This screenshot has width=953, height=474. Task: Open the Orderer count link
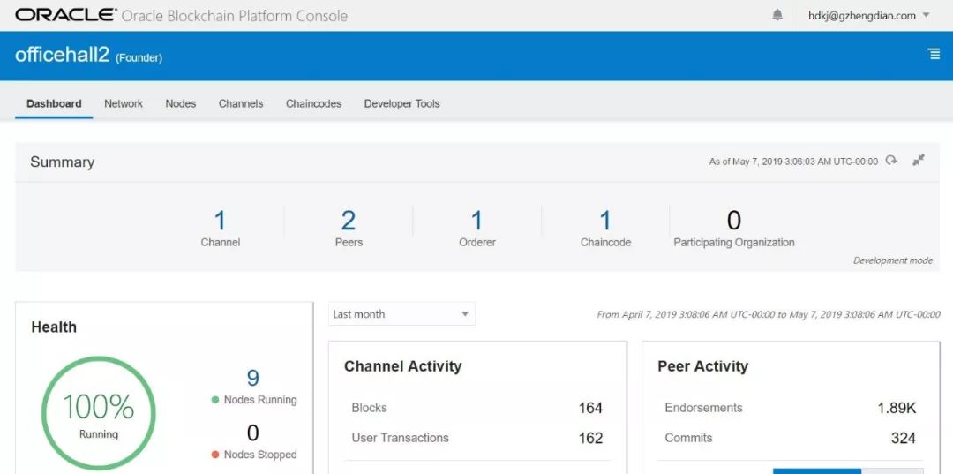pyautogui.click(x=476, y=221)
